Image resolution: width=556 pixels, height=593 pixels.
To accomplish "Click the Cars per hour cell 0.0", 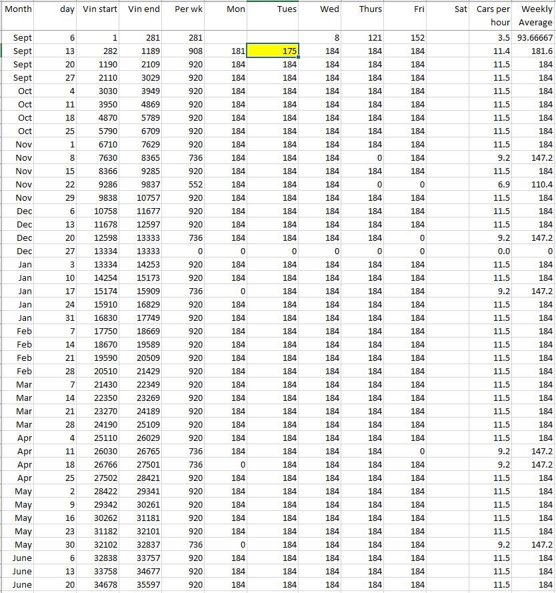I will click(493, 251).
